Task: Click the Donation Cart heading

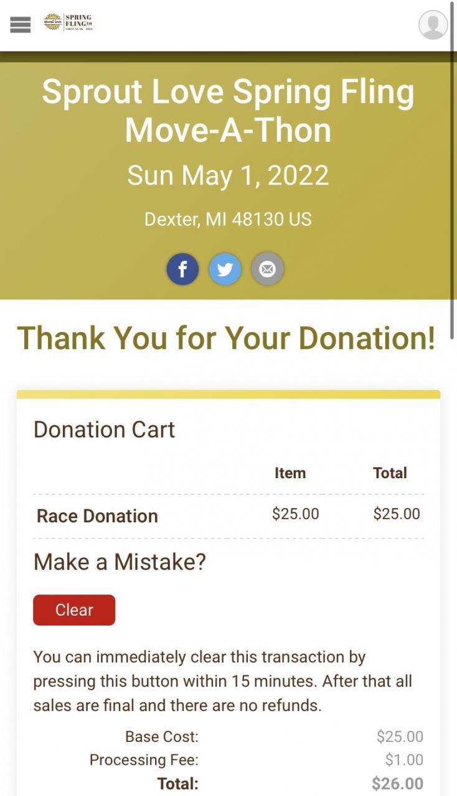Action: click(x=104, y=430)
